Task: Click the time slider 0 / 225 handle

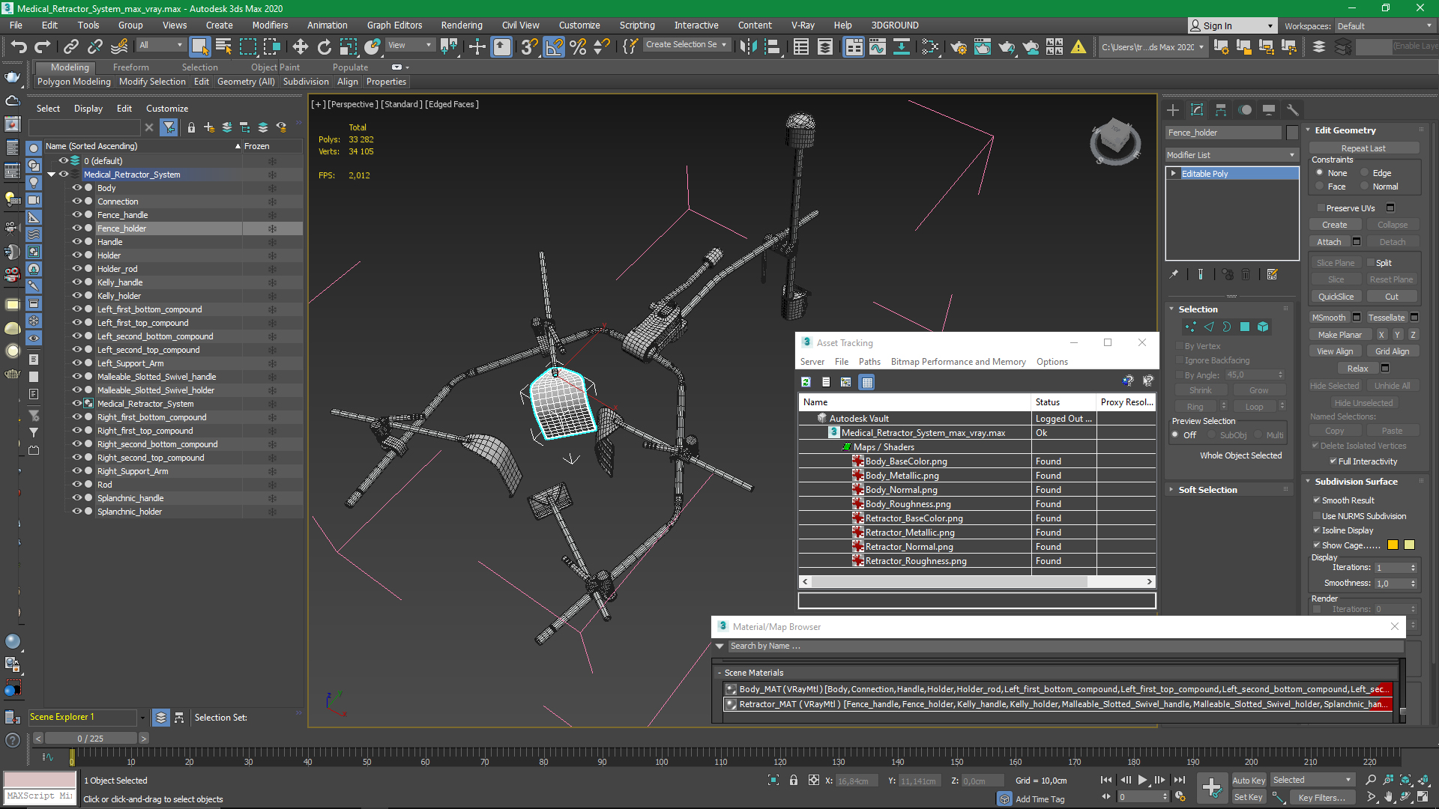Action: click(x=90, y=739)
